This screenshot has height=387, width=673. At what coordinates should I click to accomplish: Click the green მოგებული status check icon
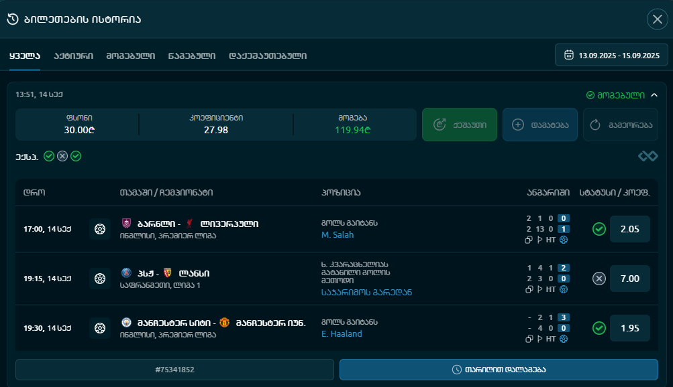pos(590,95)
